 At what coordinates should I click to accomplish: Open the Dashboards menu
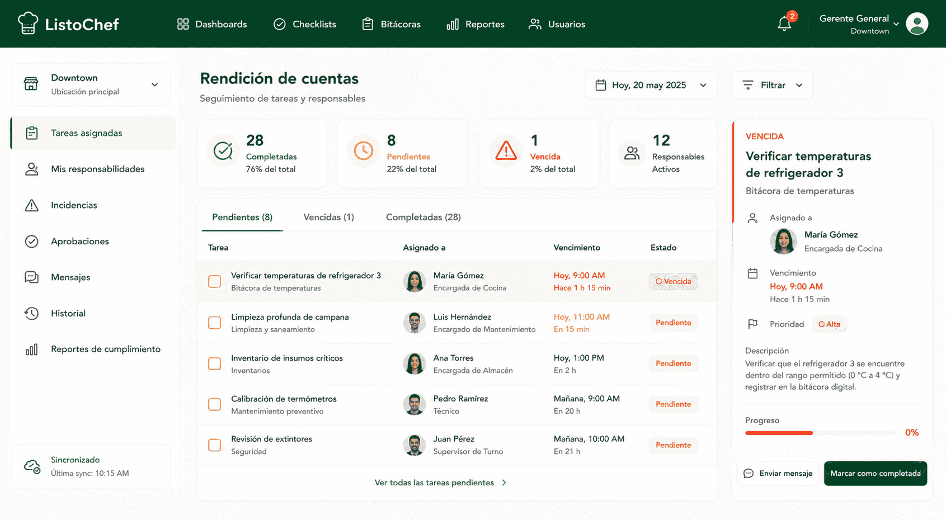click(x=212, y=24)
